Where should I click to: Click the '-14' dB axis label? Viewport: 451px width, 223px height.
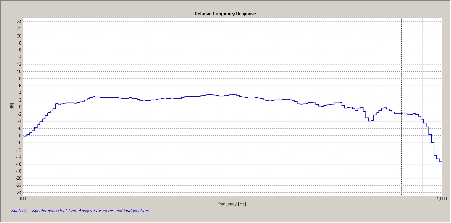[x=18, y=157]
